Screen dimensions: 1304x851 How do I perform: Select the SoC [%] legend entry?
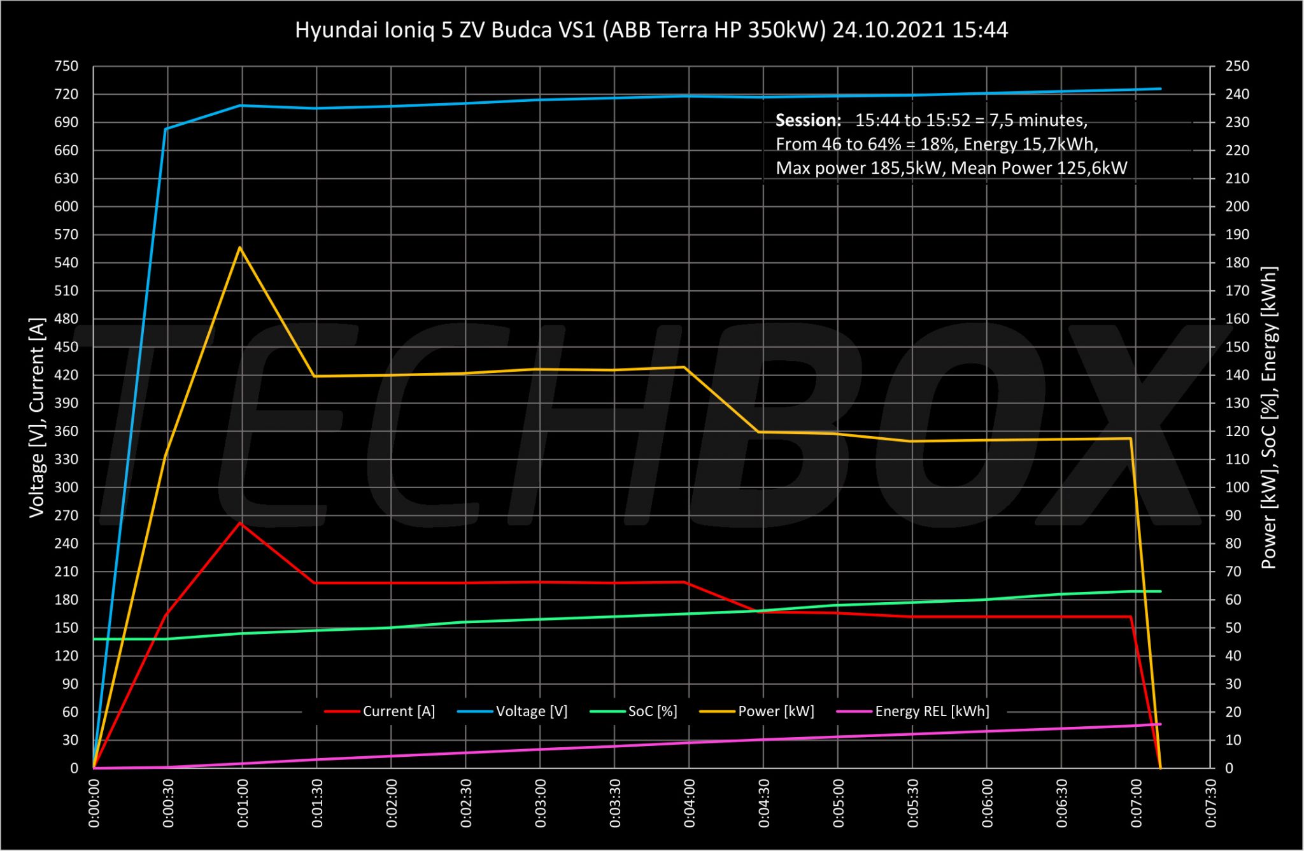coord(634,711)
